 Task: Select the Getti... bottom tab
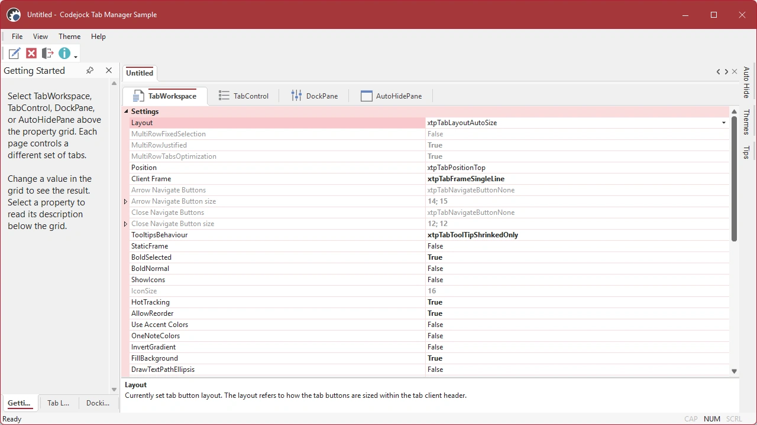click(x=19, y=403)
